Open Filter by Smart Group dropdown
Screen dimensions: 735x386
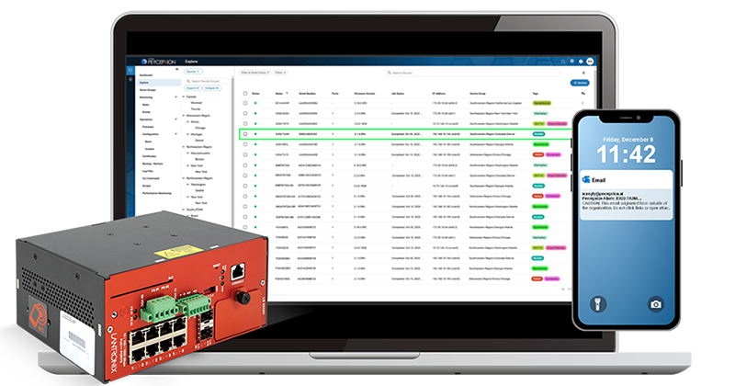point(255,73)
